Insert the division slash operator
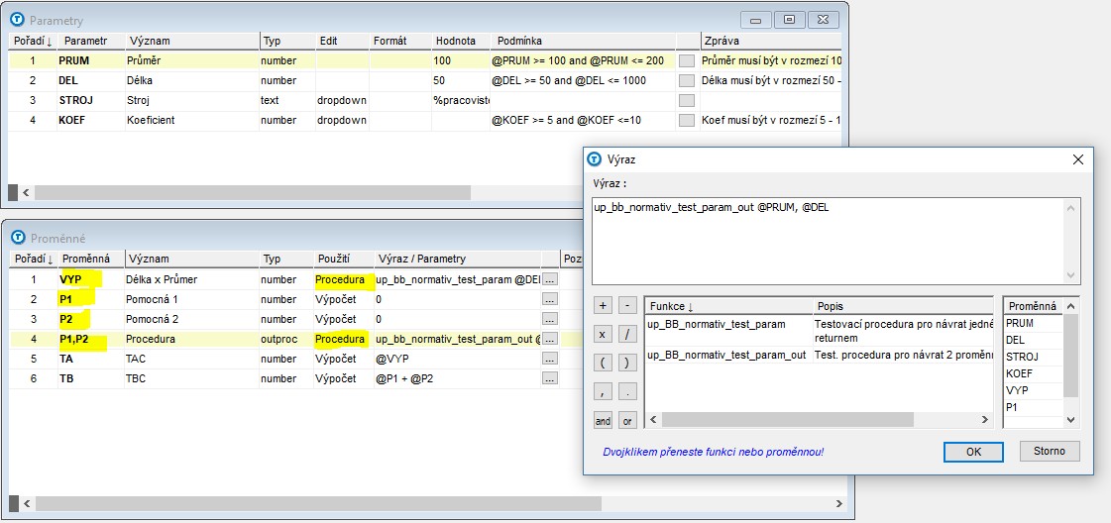This screenshot has height=523, width=1111. tap(627, 335)
